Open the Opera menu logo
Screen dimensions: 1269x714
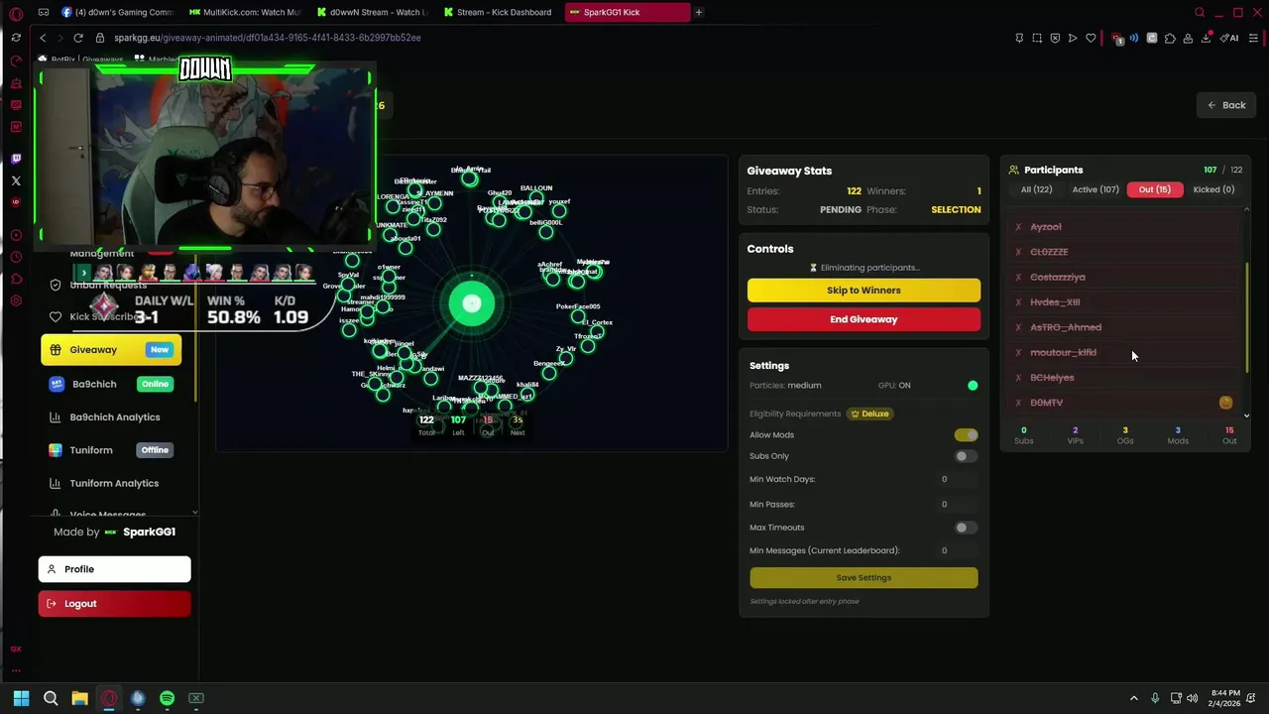[x=15, y=13]
